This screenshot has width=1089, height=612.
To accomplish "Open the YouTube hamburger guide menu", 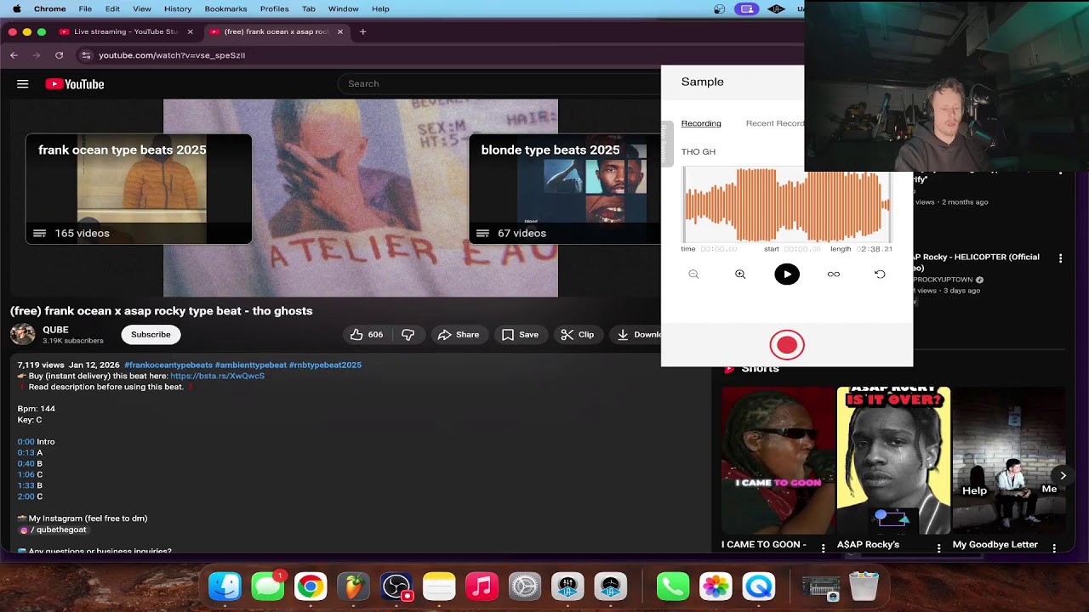I will point(23,84).
